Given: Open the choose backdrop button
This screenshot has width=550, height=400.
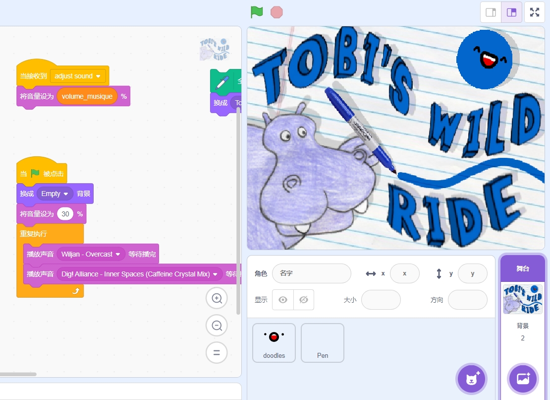Looking at the screenshot, I should [x=523, y=379].
